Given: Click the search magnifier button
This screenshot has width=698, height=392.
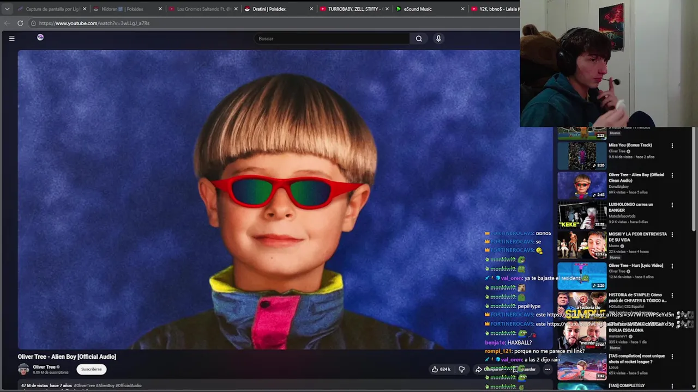Looking at the screenshot, I should [x=419, y=39].
